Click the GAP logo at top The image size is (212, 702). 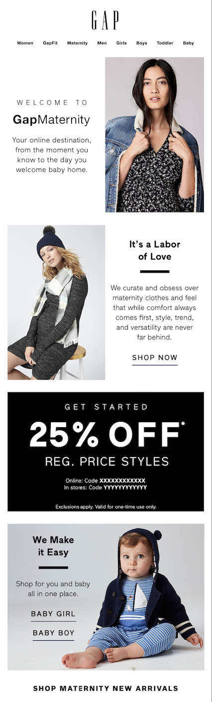(105, 20)
